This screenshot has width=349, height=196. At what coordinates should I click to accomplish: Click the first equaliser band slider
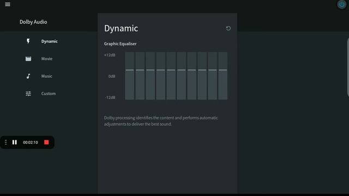tap(130, 76)
